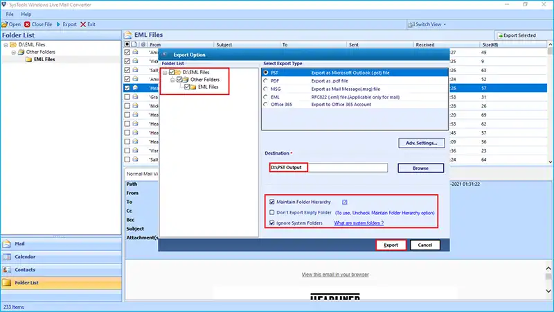Click the Export toolbar arrow icon

pyautogui.click(x=58, y=24)
